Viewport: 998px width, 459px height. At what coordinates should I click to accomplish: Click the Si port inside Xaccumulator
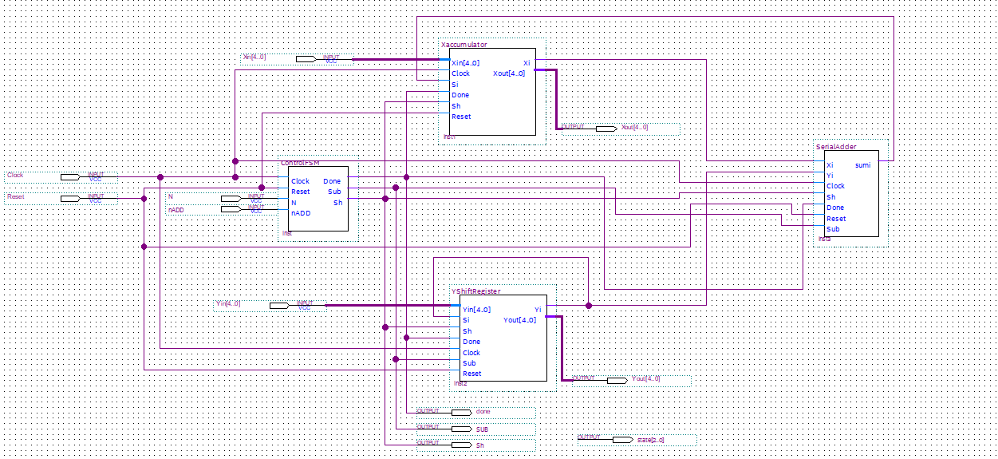click(x=455, y=84)
